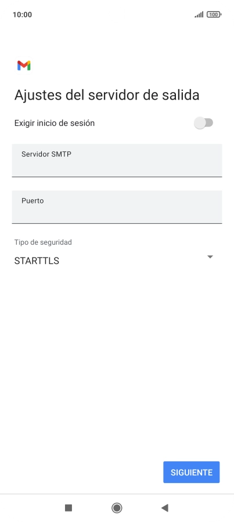Enable the Exigir inicio de sesión switch

click(203, 123)
